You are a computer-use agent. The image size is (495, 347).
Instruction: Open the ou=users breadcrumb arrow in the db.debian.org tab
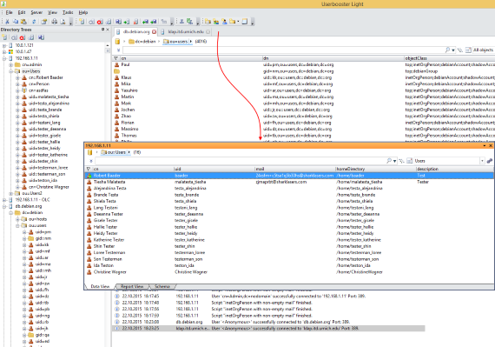click(191, 42)
